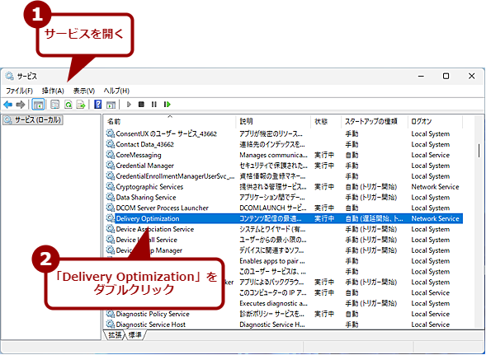This screenshot has height=355, width=486.
Task: Go back with the blue Back arrow
Action: 7,105
